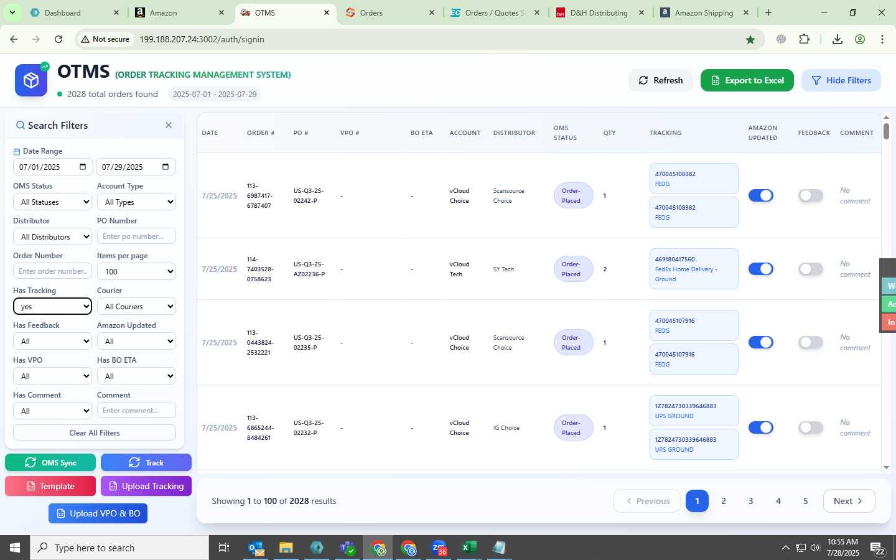This screenshot has height=560, width=896.
Task: Open Microsoft Teams from the taskbar
Action: pos(347,548)
